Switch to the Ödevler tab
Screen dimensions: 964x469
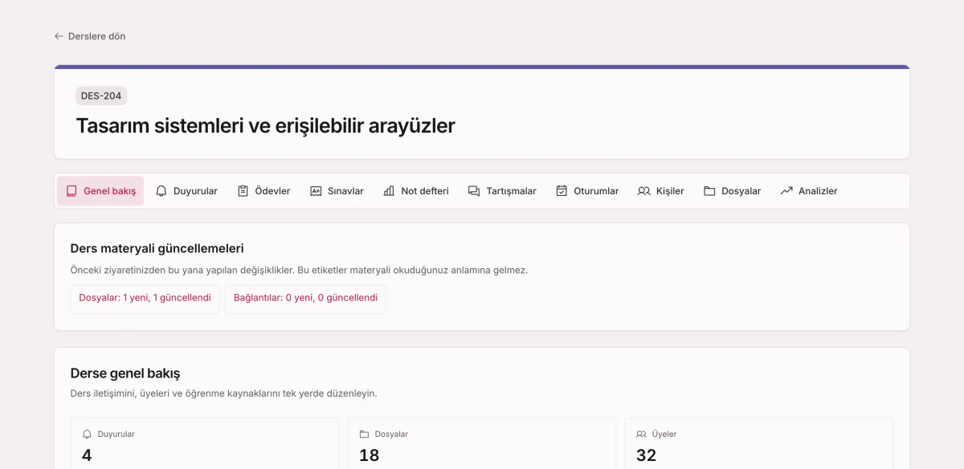click(x=263, y=191)
